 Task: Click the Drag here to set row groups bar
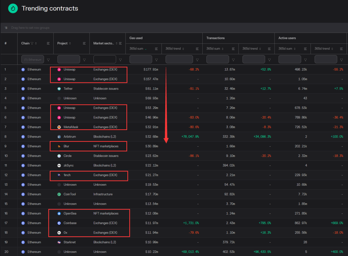(x=174, y=28)
